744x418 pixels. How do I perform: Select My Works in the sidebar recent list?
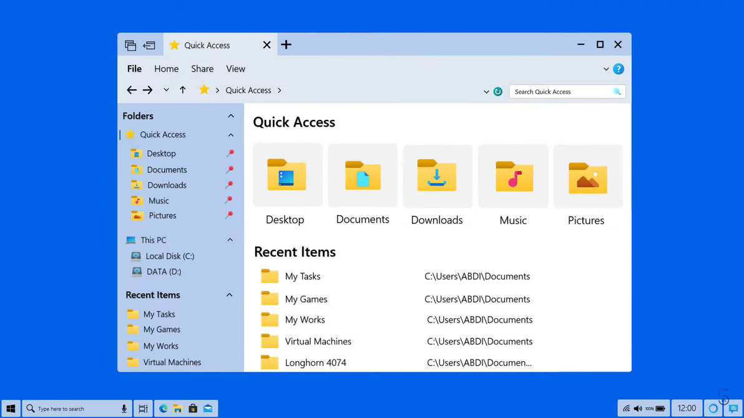pyautogui.click(x=161, y=346)
